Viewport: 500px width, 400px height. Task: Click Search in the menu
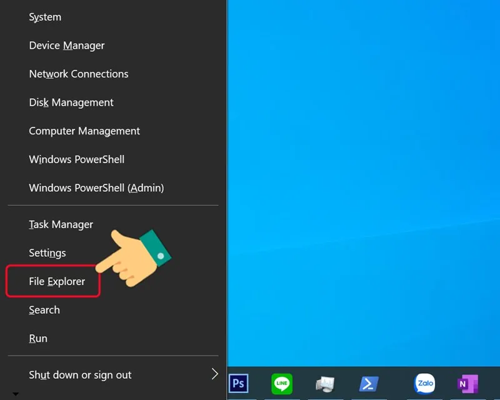44,310
